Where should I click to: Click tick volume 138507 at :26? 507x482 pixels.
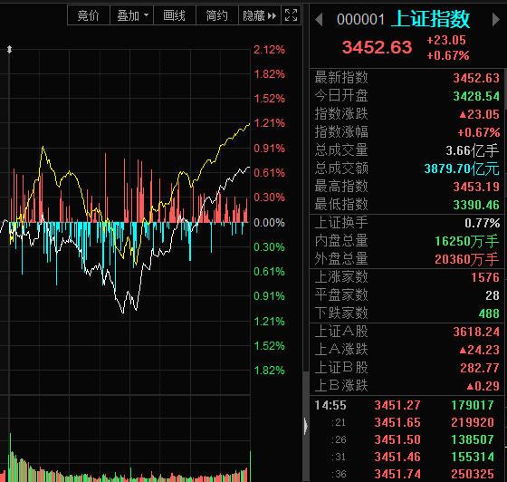click(x=473, y=439)
